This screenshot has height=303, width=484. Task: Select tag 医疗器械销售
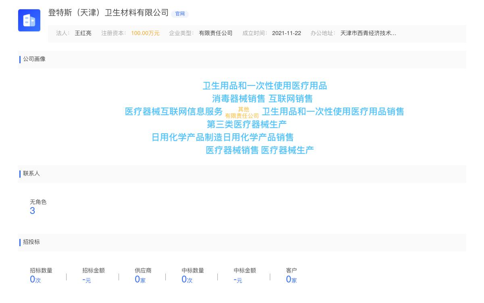click(232, 150)
